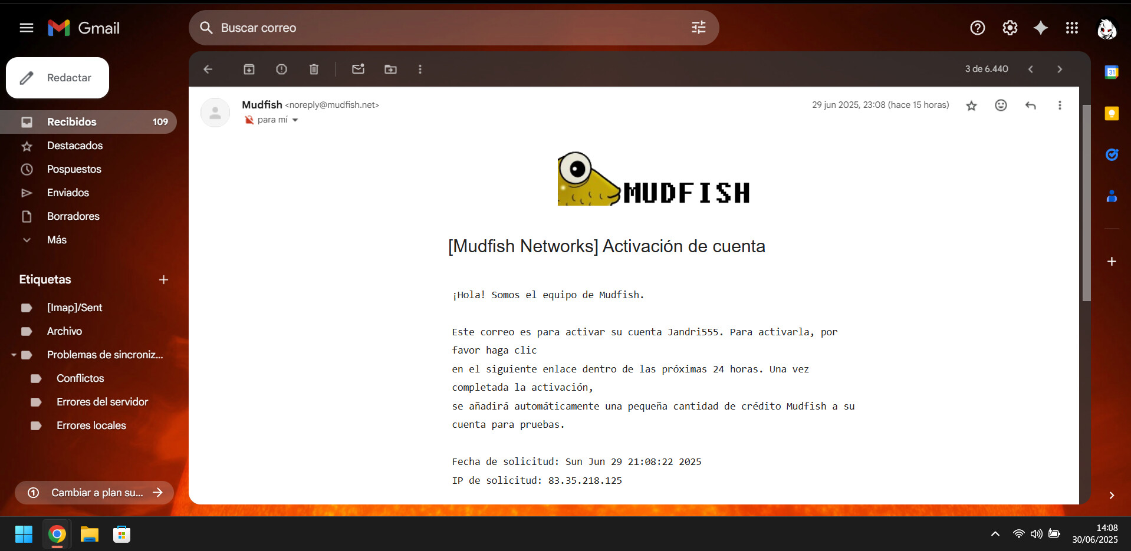Image resolution: width=1131 pixels, height=551 pixels.
Task: Open Contacts side panel
Action: click(x=1112, y=196)
